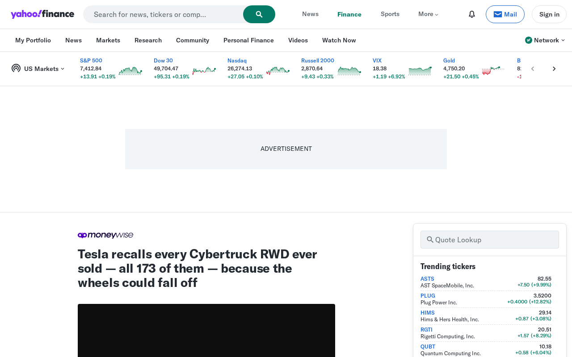
Task: Click HIMS price 29.14
Action: point(545,312)
